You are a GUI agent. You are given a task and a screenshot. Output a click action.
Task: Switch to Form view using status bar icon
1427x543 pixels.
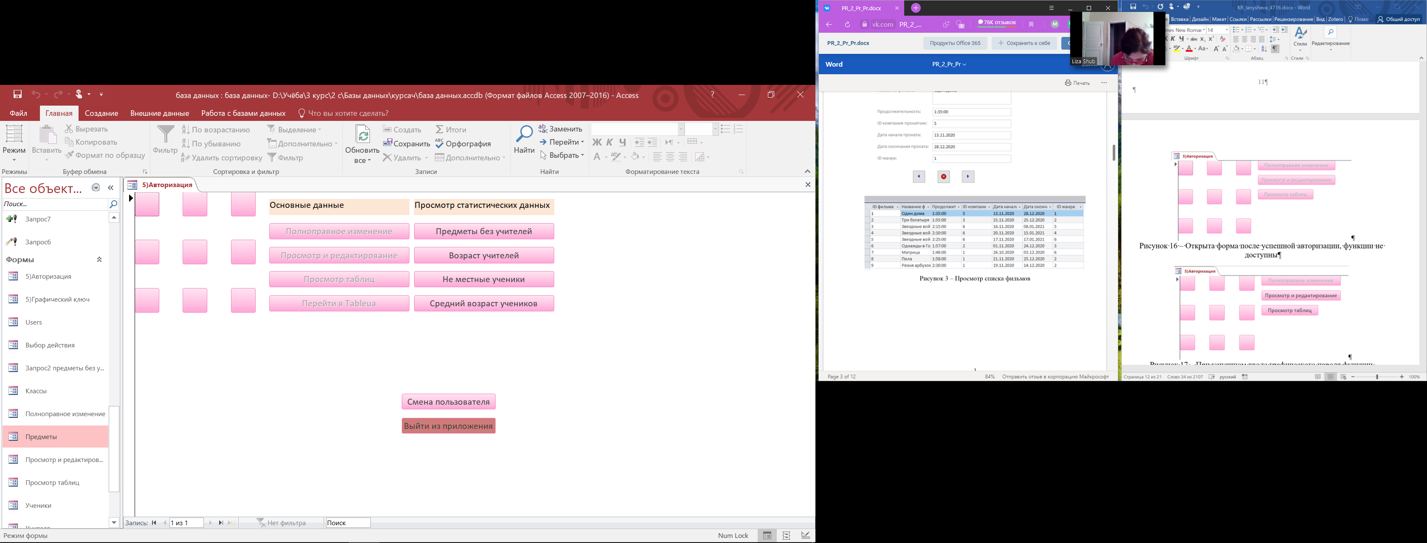click(x=767, y=535)
